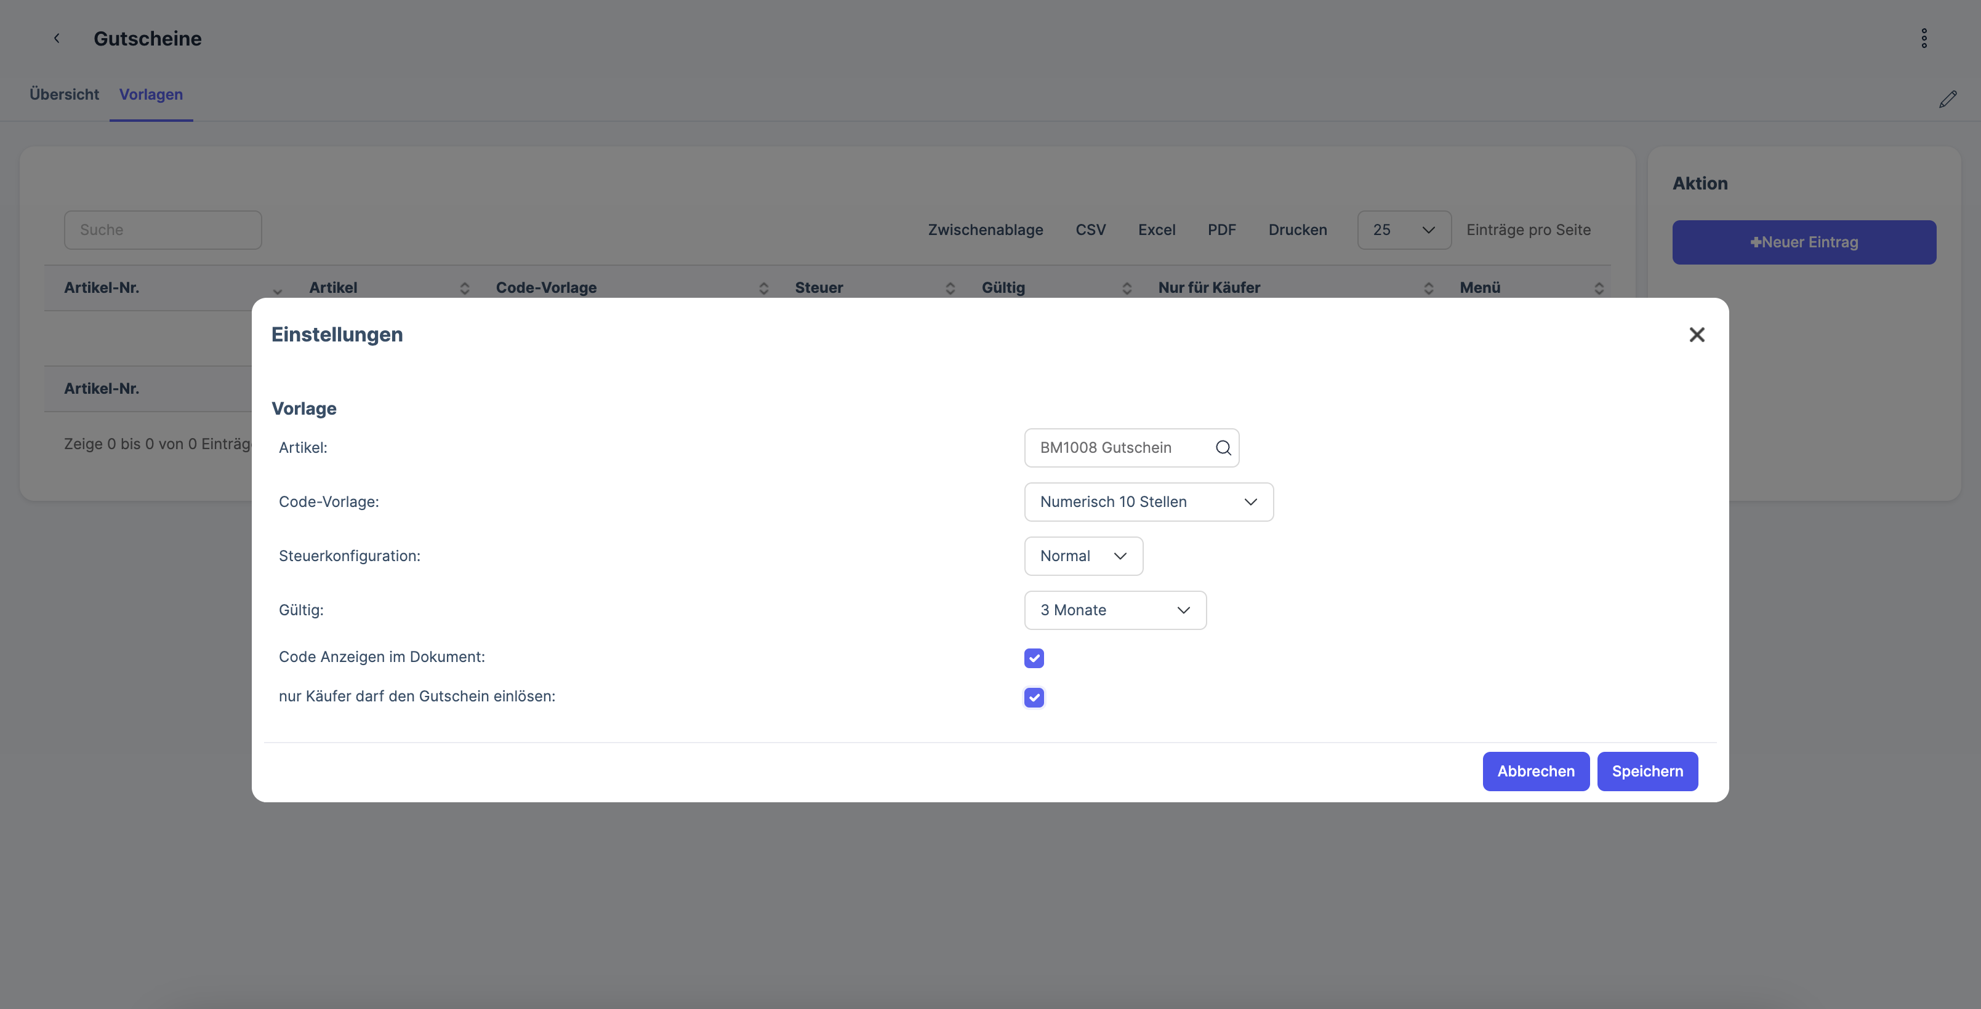Image resolution: width=1981 pixels, height=1009 pixels.
Task: Sort by Code-Vorlage column arrows
Action: (x=763, y=288)
